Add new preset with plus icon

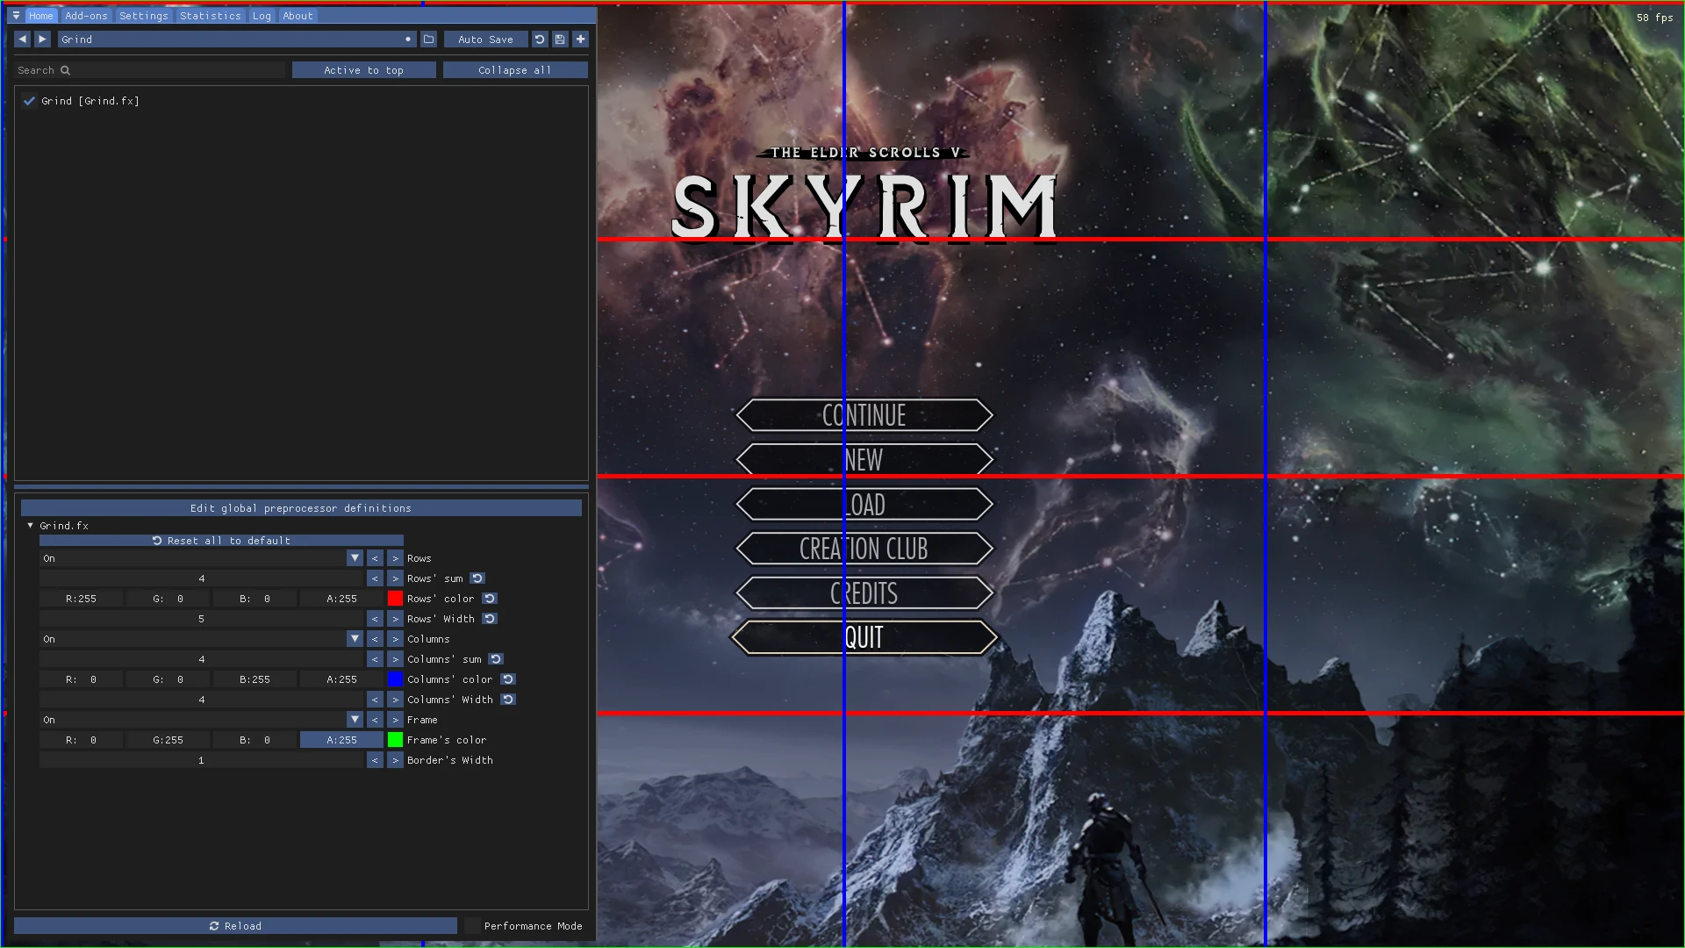(x=580, y=39)
